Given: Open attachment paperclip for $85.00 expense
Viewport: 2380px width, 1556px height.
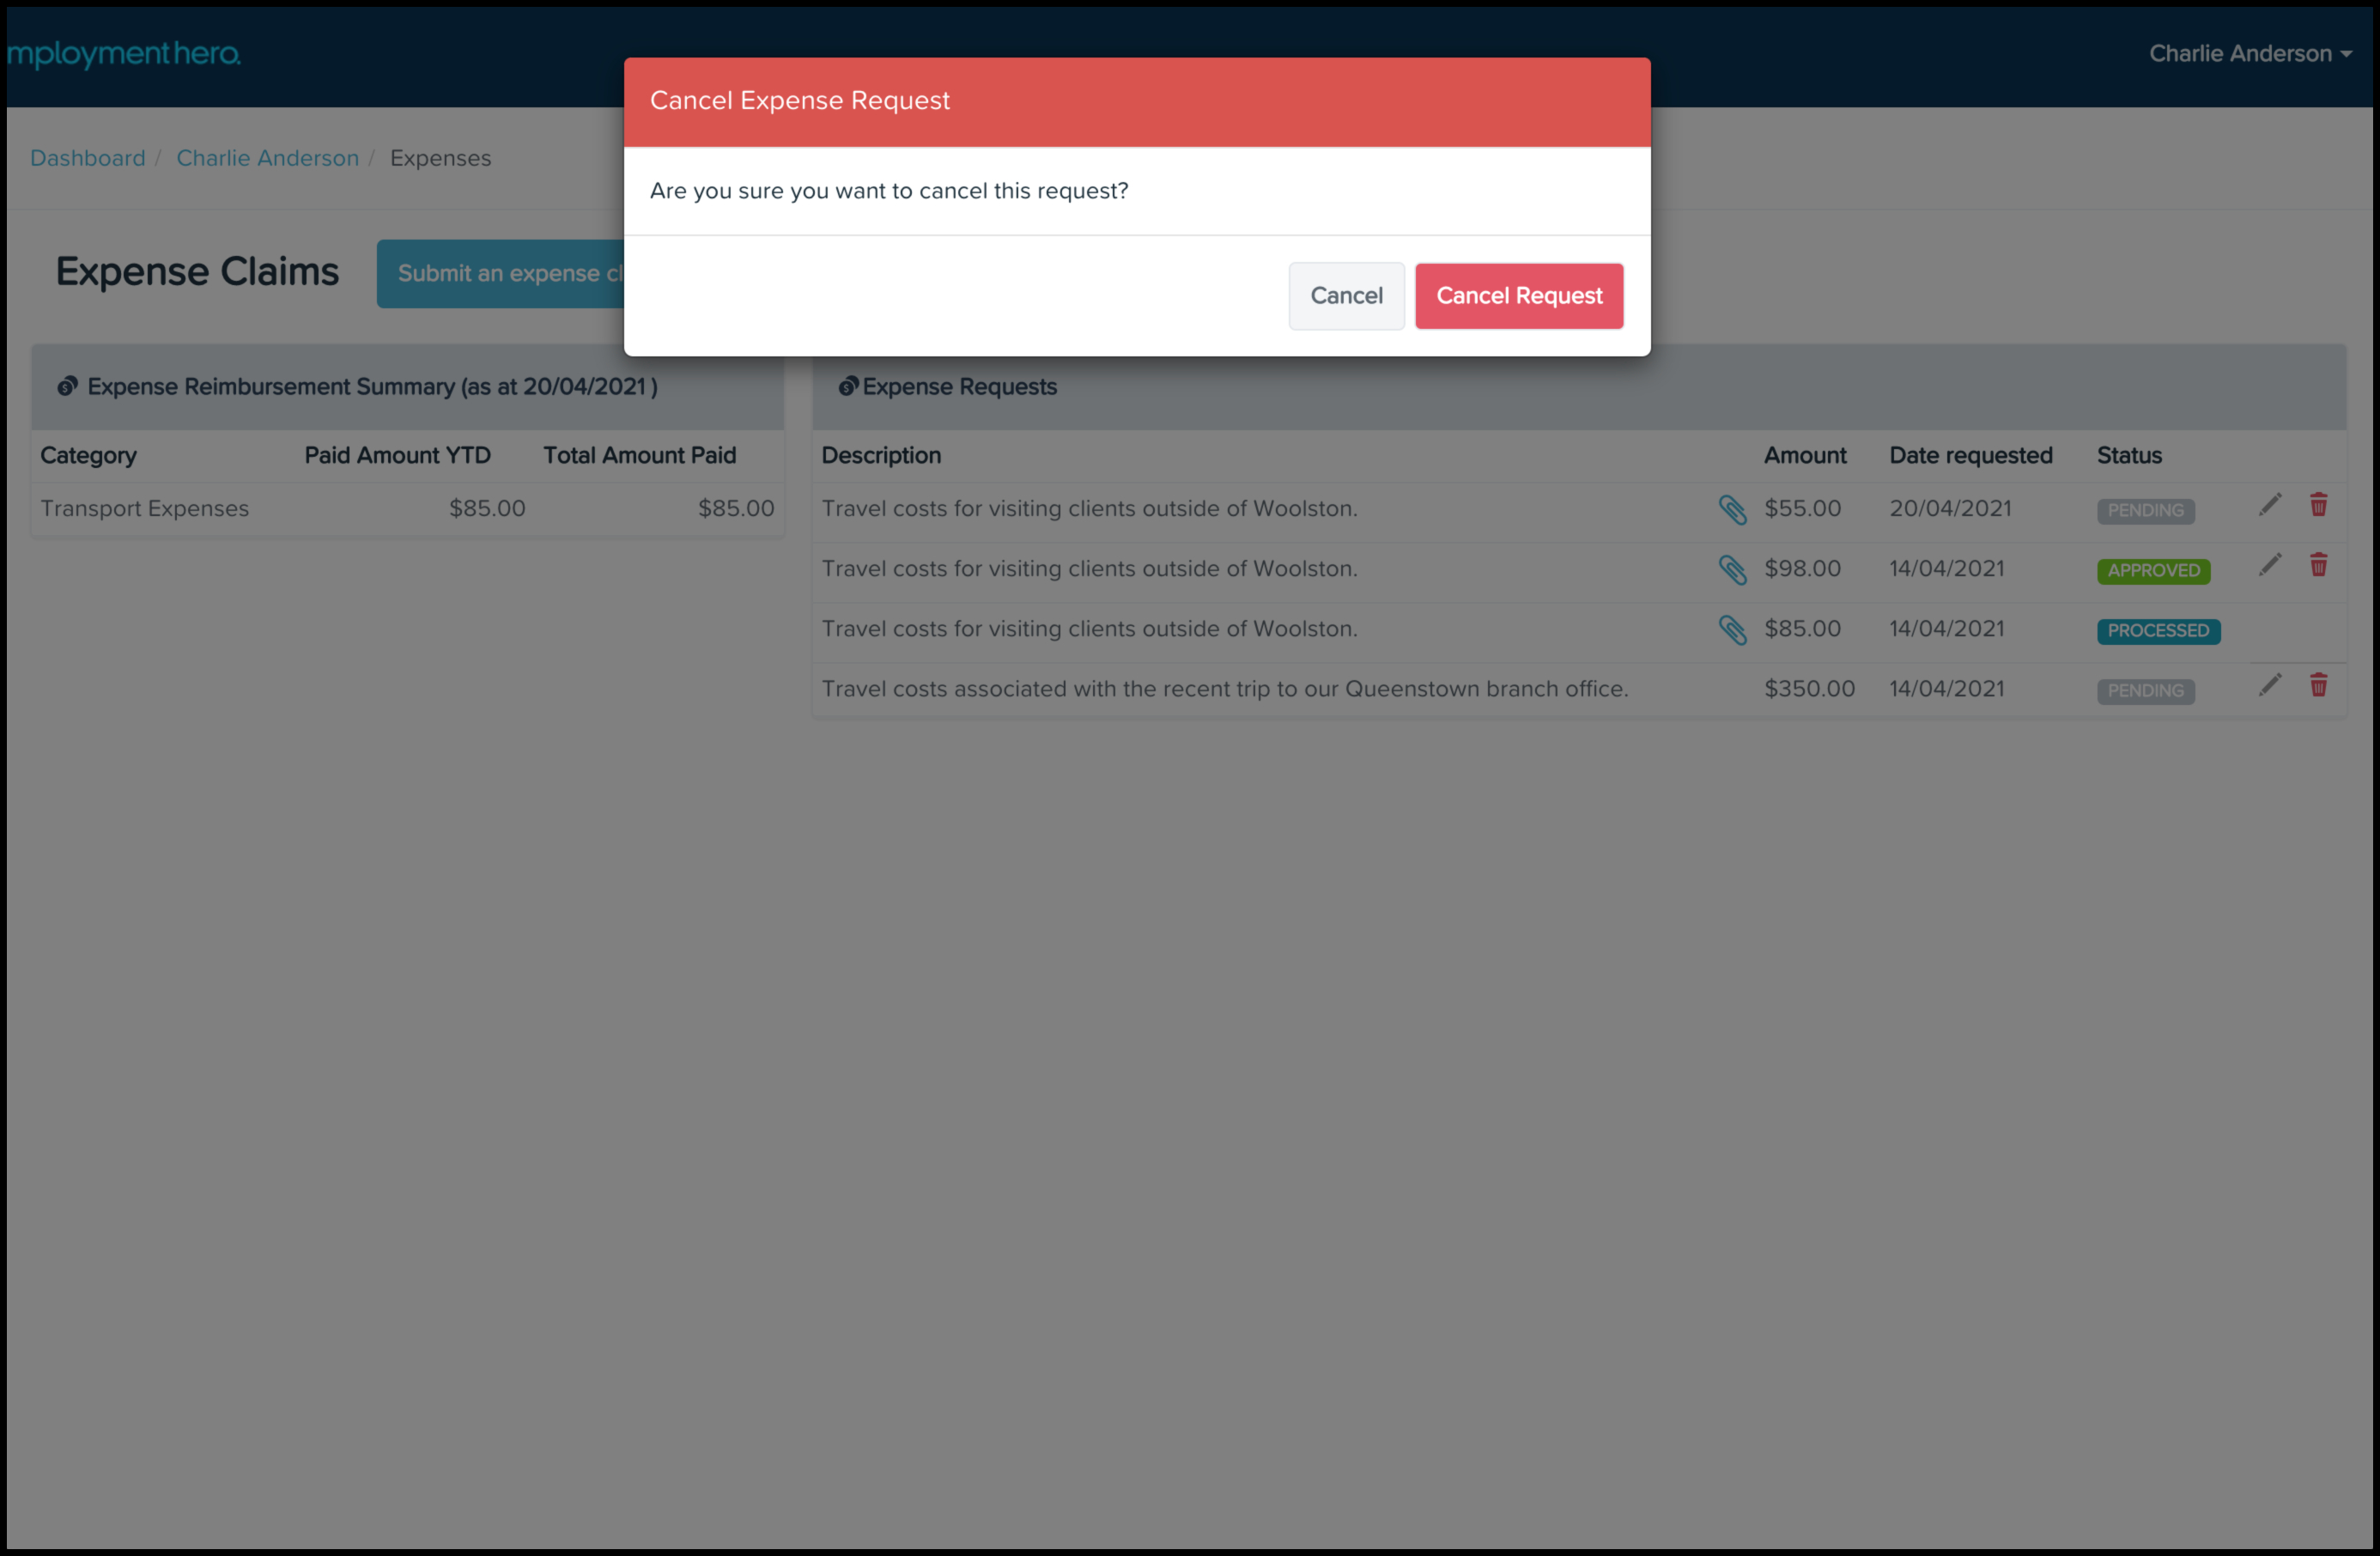Looking at the screenshot, I should [1732, 630].
